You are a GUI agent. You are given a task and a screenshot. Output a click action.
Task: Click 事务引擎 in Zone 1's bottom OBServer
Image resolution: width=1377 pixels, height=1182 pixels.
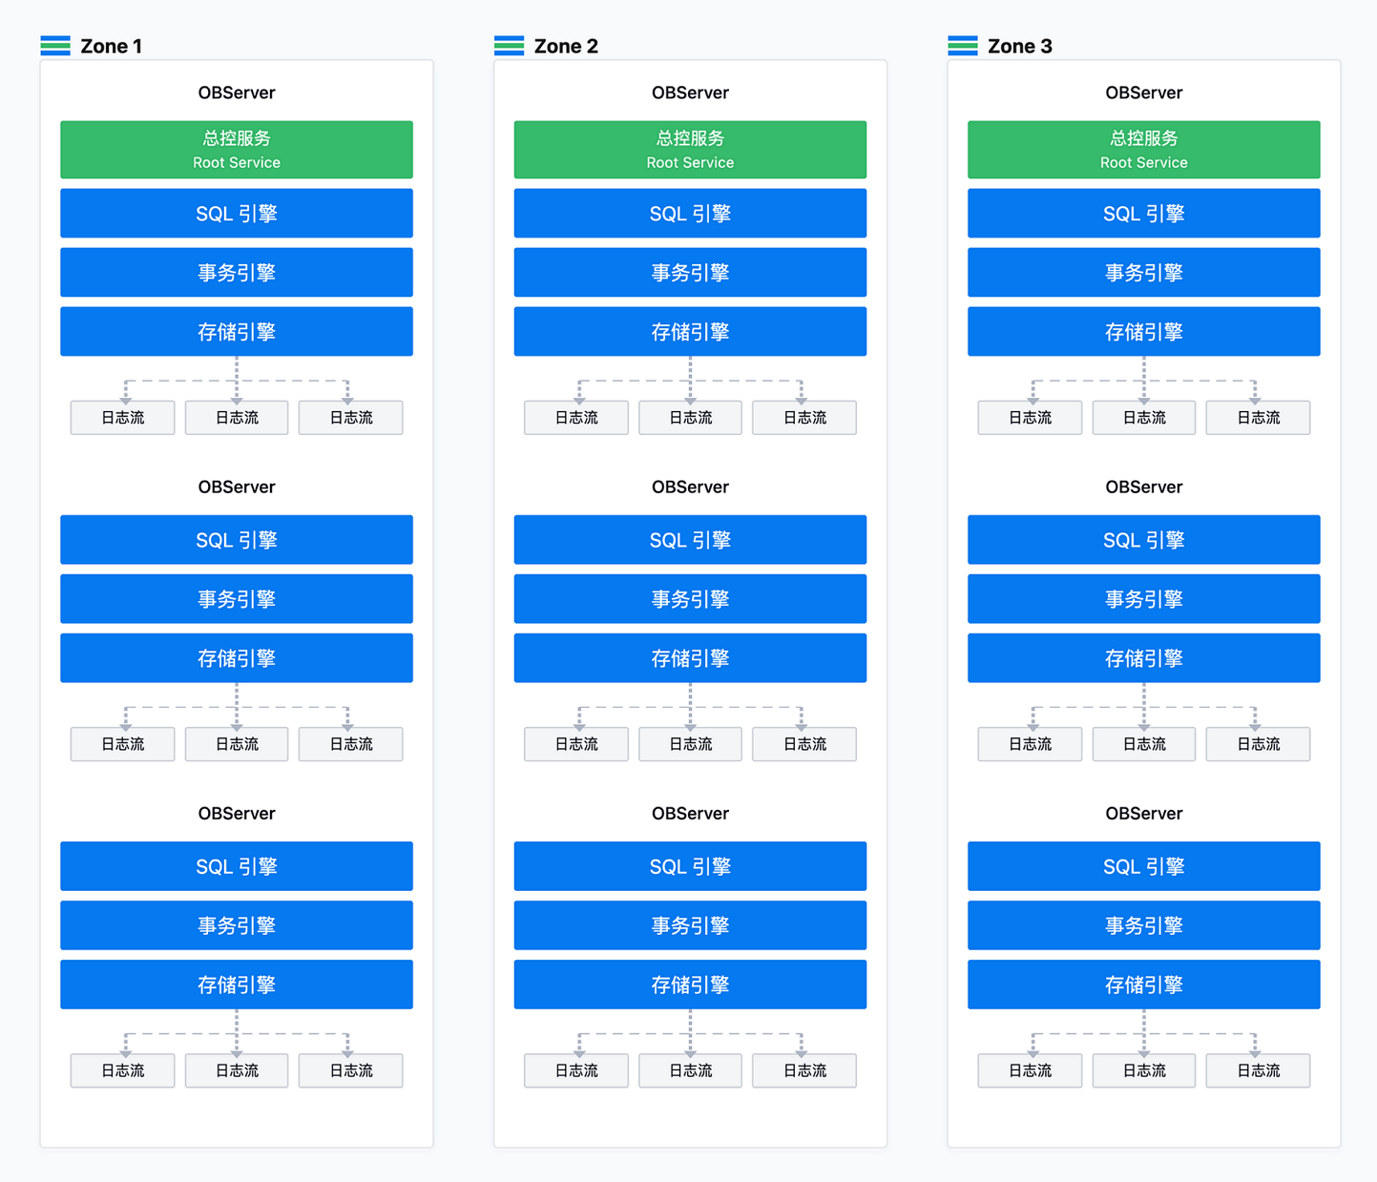pos(237,925)
